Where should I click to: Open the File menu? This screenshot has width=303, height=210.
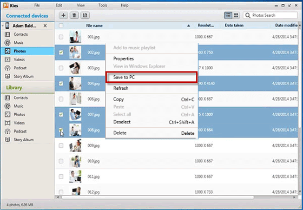(x=37, y=5)
